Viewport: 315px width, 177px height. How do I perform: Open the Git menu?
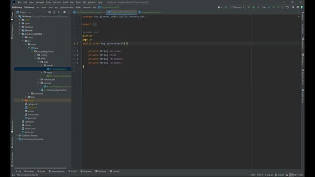(x=84, y=2)
